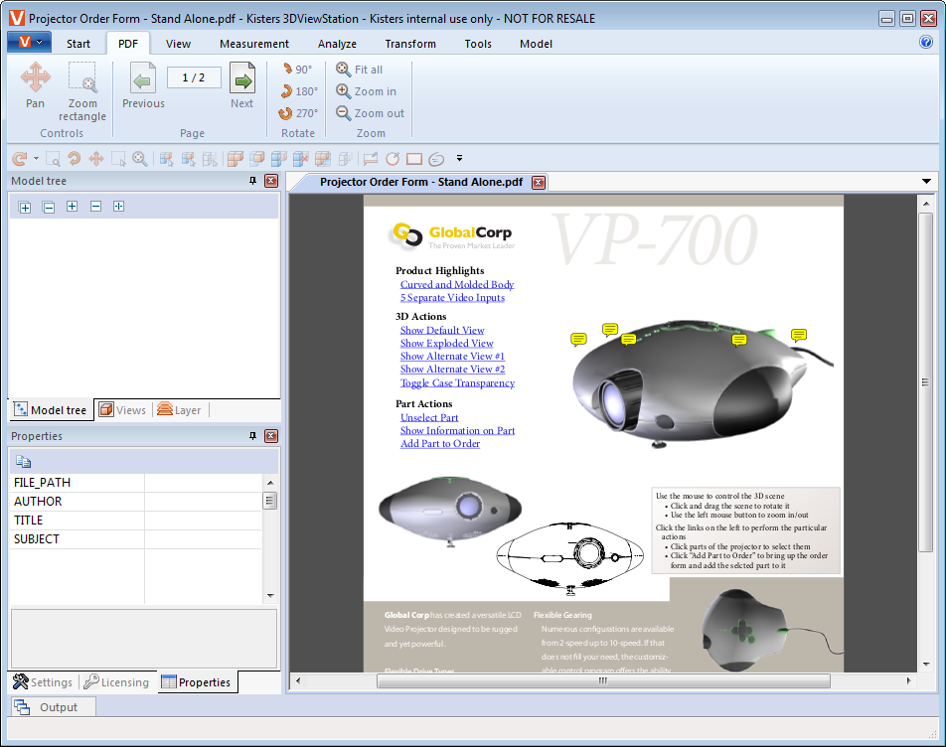Click Fit all in the Zoom group
This screenshot has width=946, height=747.
tap(360, 70)
